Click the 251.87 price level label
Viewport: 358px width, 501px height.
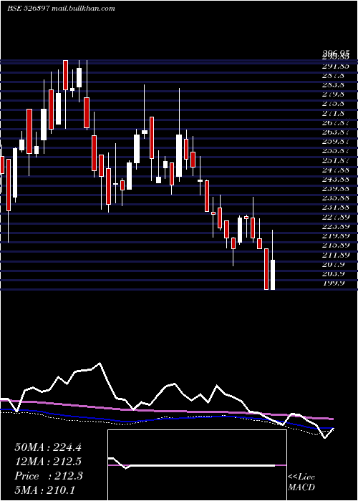335,160
